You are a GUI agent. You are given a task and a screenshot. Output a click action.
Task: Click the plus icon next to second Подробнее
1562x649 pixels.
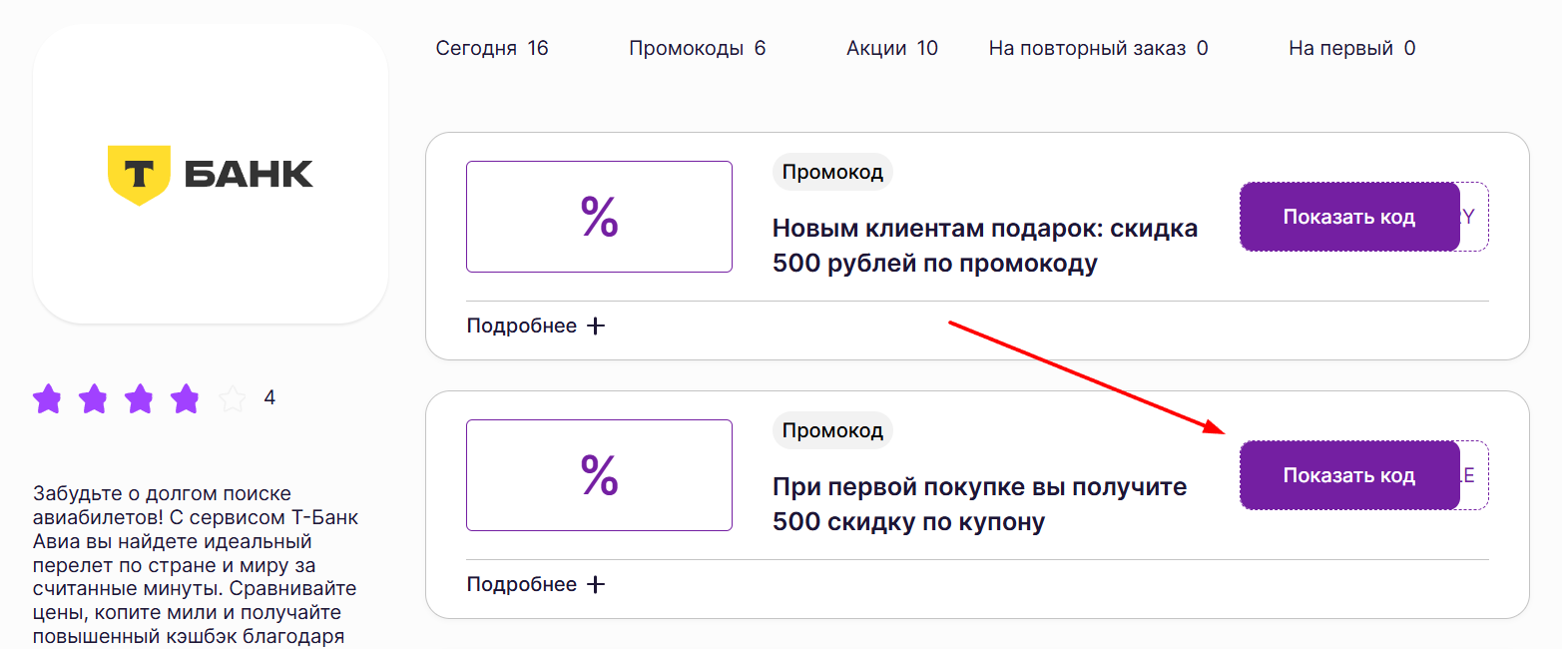coord(595,583)
